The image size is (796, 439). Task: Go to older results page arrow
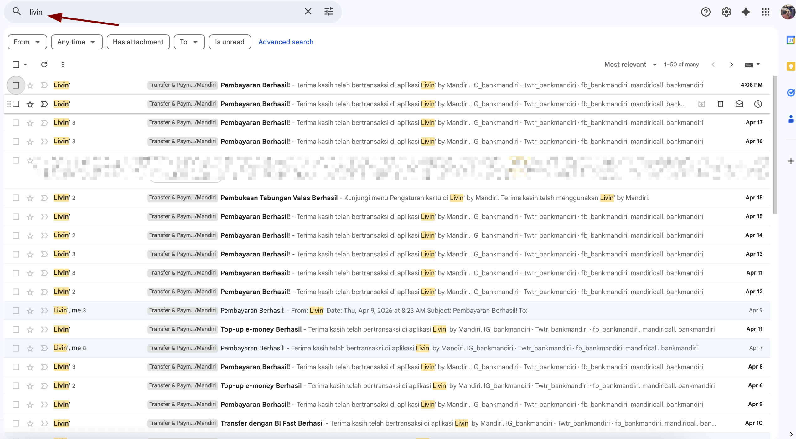click(x=731, y=65)
